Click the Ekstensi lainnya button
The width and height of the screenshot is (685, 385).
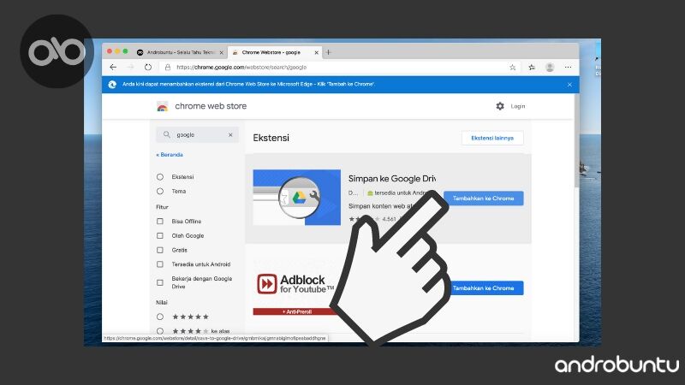tap(492, 138)
